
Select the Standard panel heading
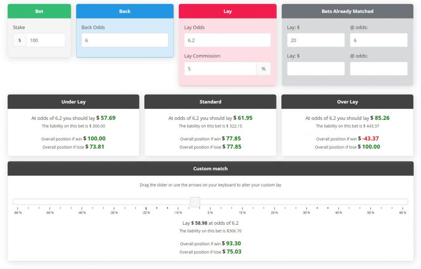tap(210, 102)
